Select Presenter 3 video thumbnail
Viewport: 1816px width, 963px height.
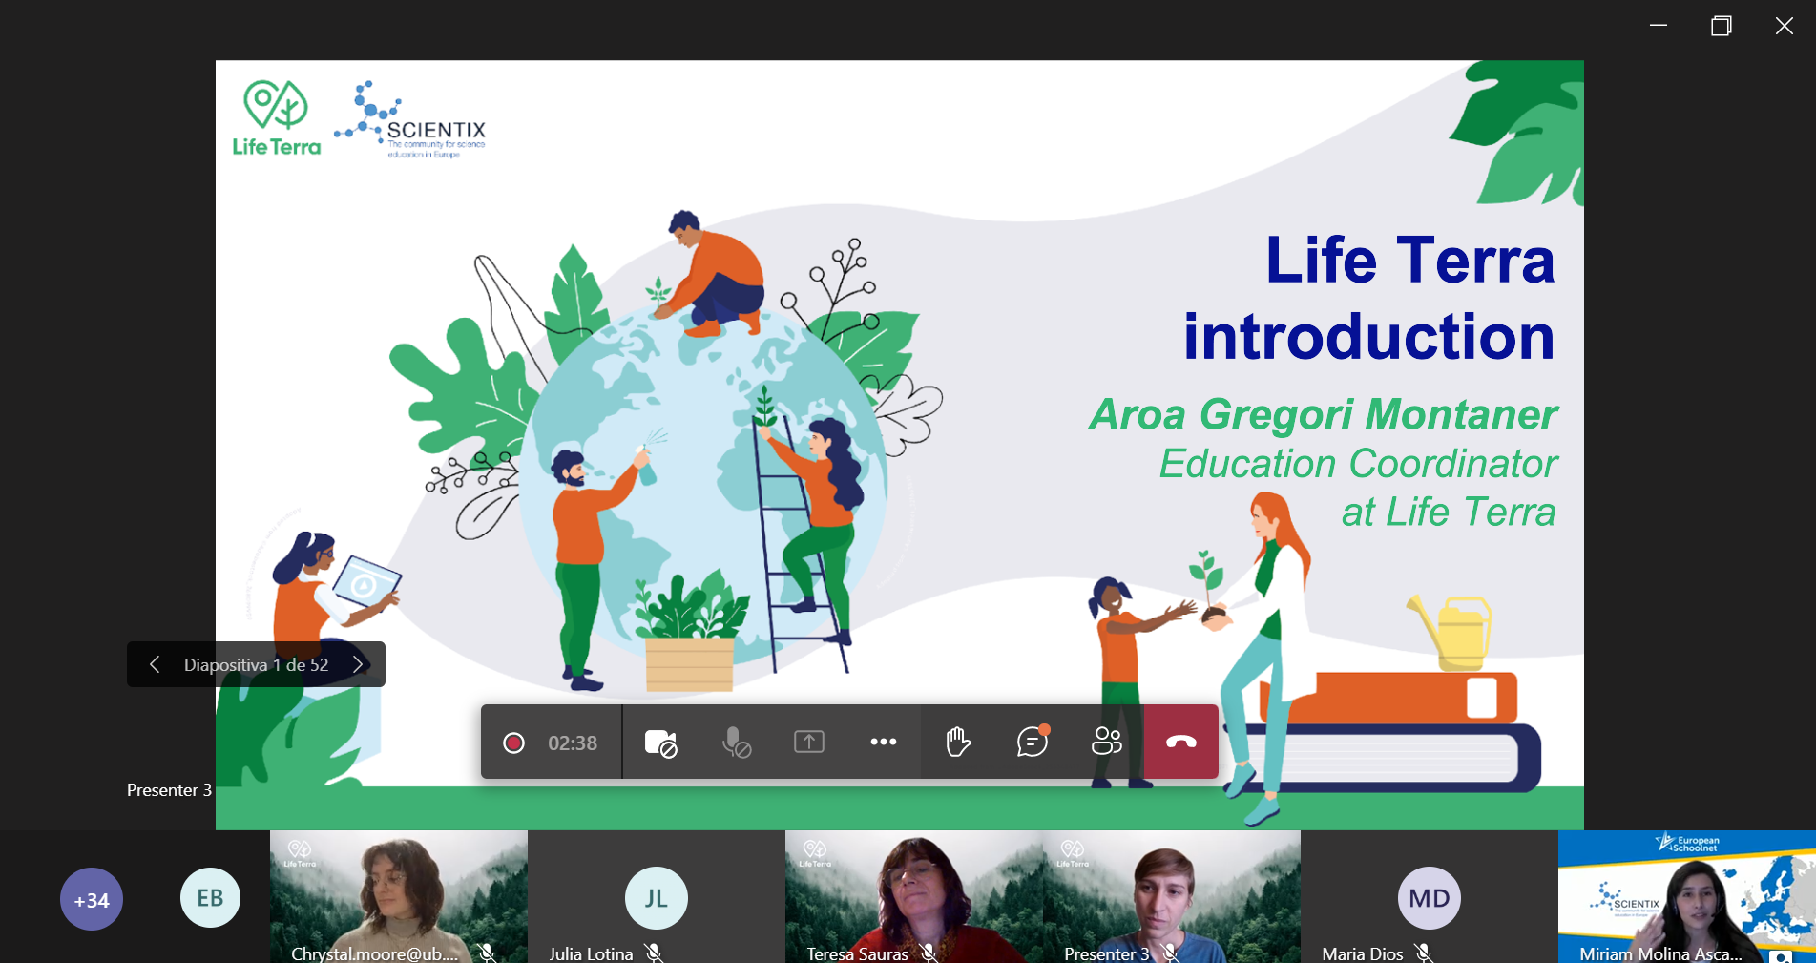(1172, 896)
